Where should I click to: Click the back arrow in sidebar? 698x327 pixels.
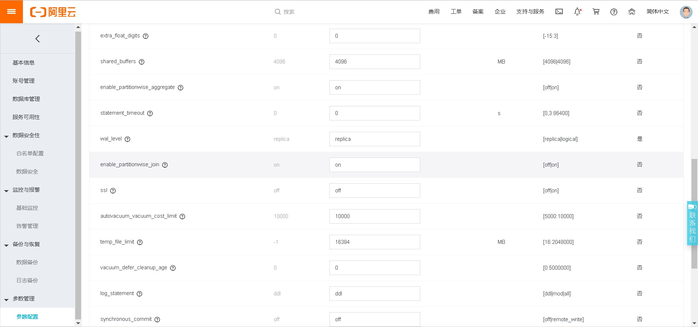pyautogui.click(x=37, y=39)
